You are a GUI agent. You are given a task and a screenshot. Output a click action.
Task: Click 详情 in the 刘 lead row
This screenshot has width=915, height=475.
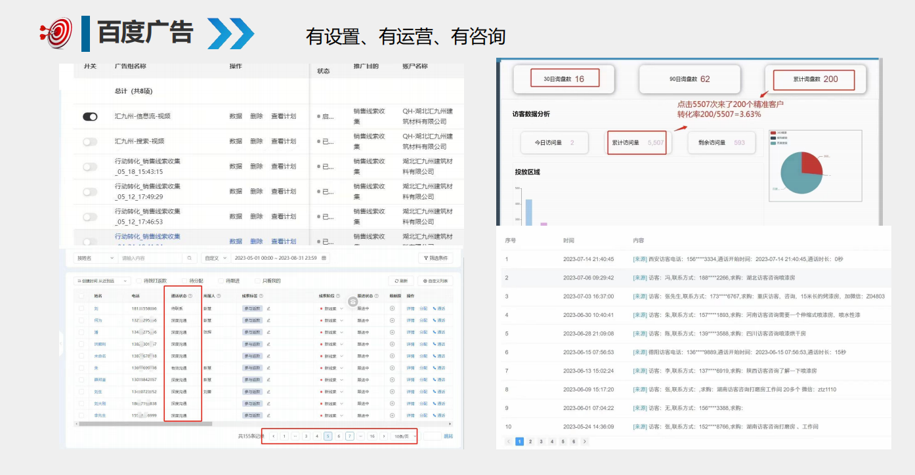tap(410, 308)
